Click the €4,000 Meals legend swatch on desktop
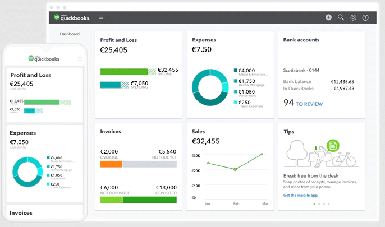385x227 pixels. tap(236, 71)
